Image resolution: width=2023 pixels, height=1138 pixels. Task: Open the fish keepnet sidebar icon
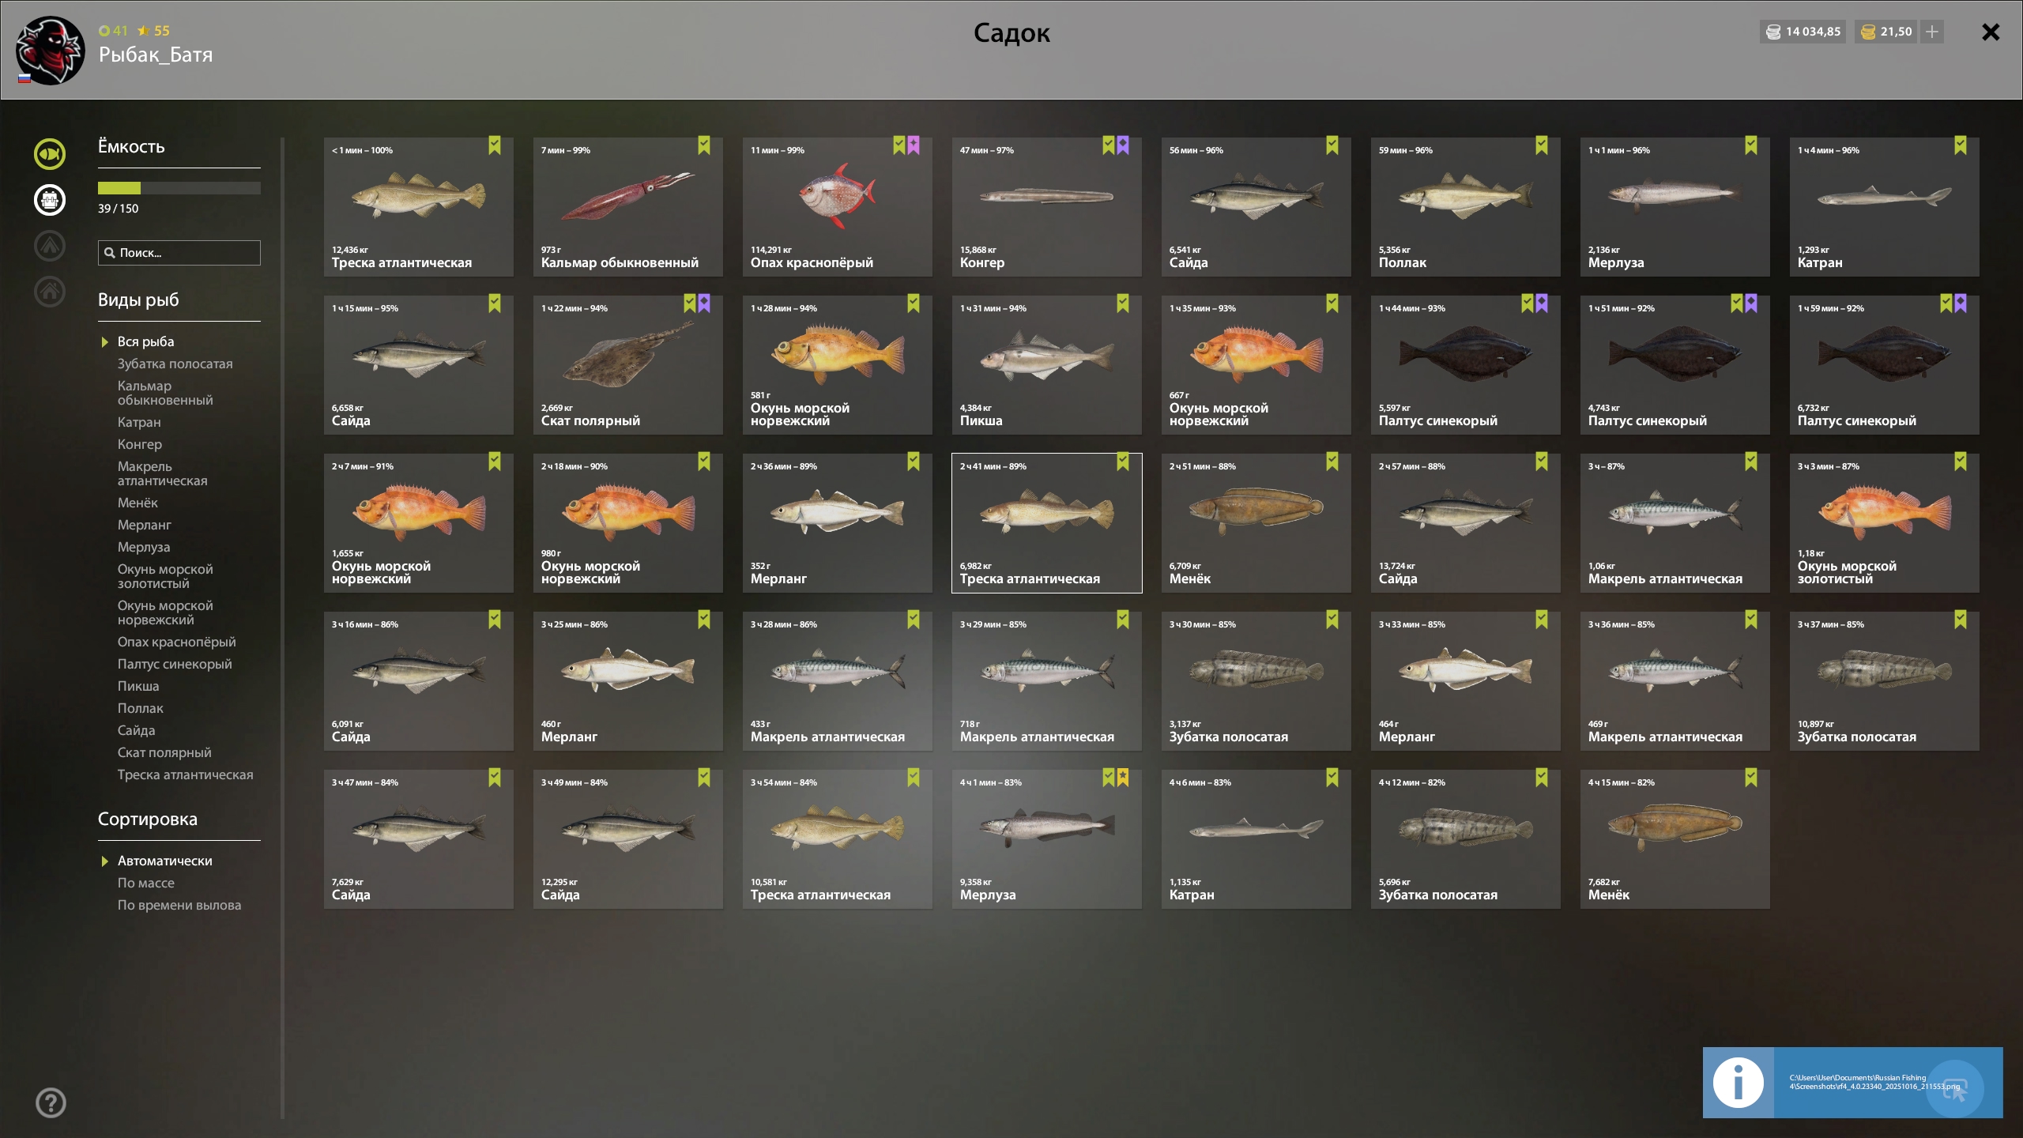click(50, 154)
